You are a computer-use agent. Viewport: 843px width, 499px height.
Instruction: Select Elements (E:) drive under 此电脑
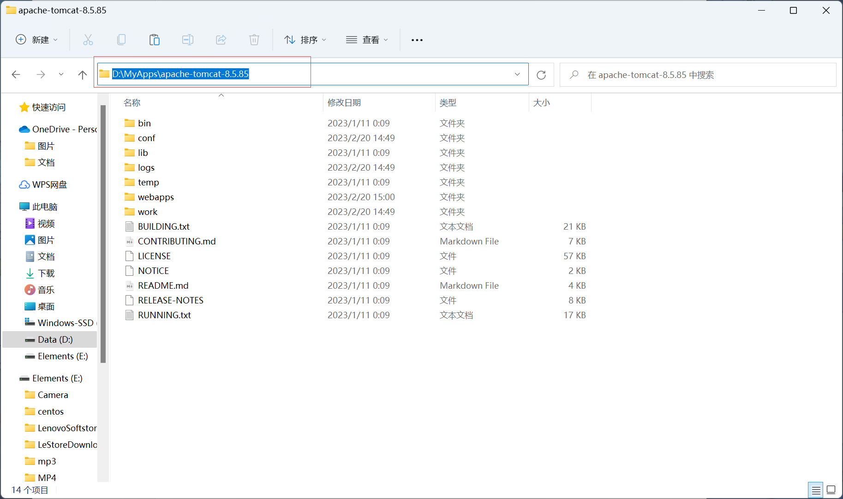click(x=63, y=356)
